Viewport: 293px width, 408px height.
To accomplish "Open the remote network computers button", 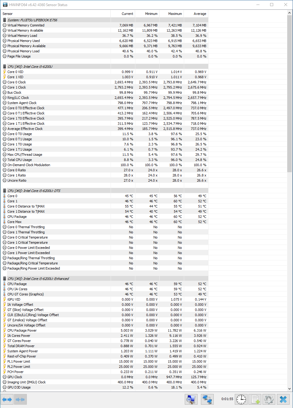I will click(x=207, y=399).
